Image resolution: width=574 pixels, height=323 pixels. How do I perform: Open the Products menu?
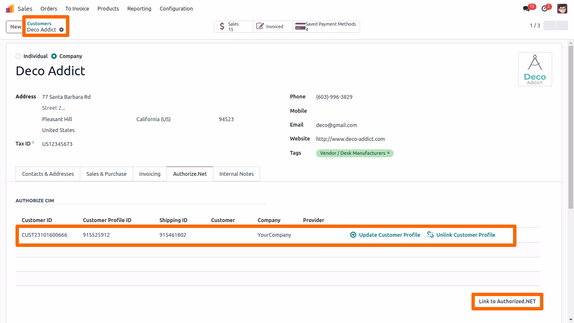coord(108,8)
